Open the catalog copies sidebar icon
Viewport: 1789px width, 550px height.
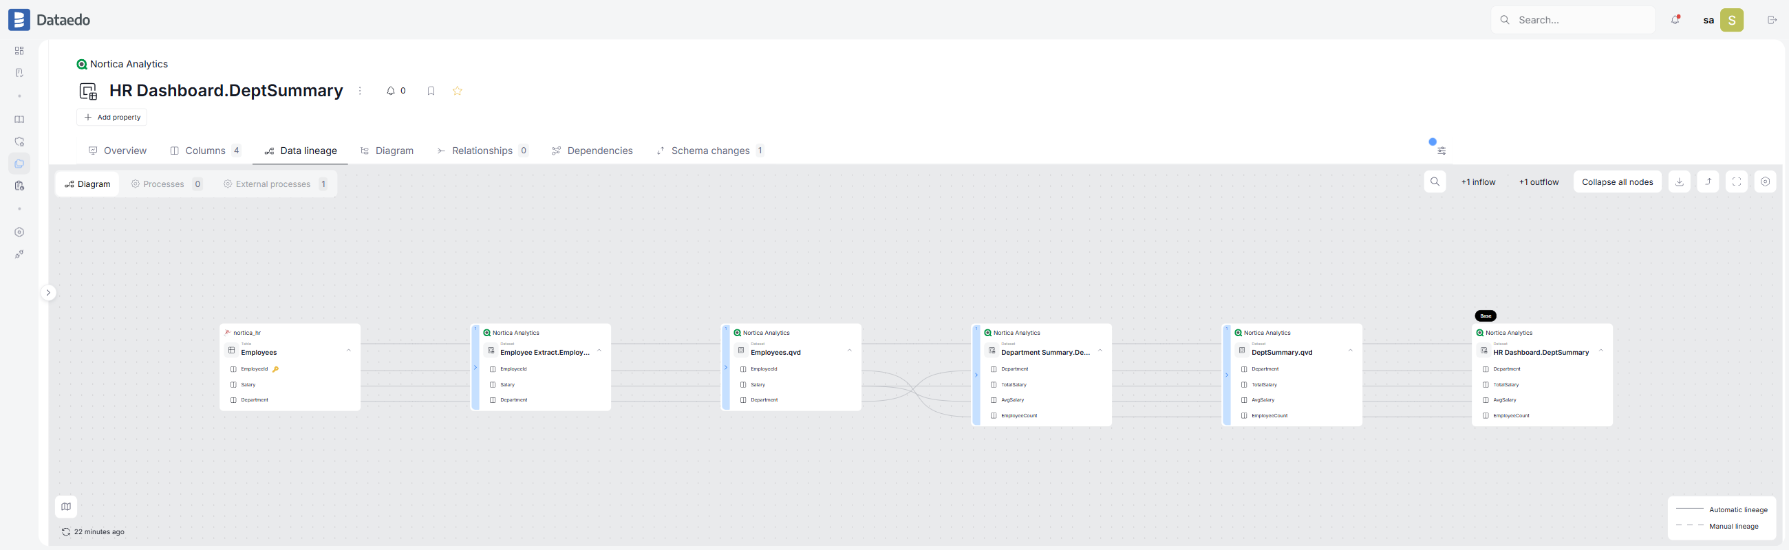click(x=19, y=164)
